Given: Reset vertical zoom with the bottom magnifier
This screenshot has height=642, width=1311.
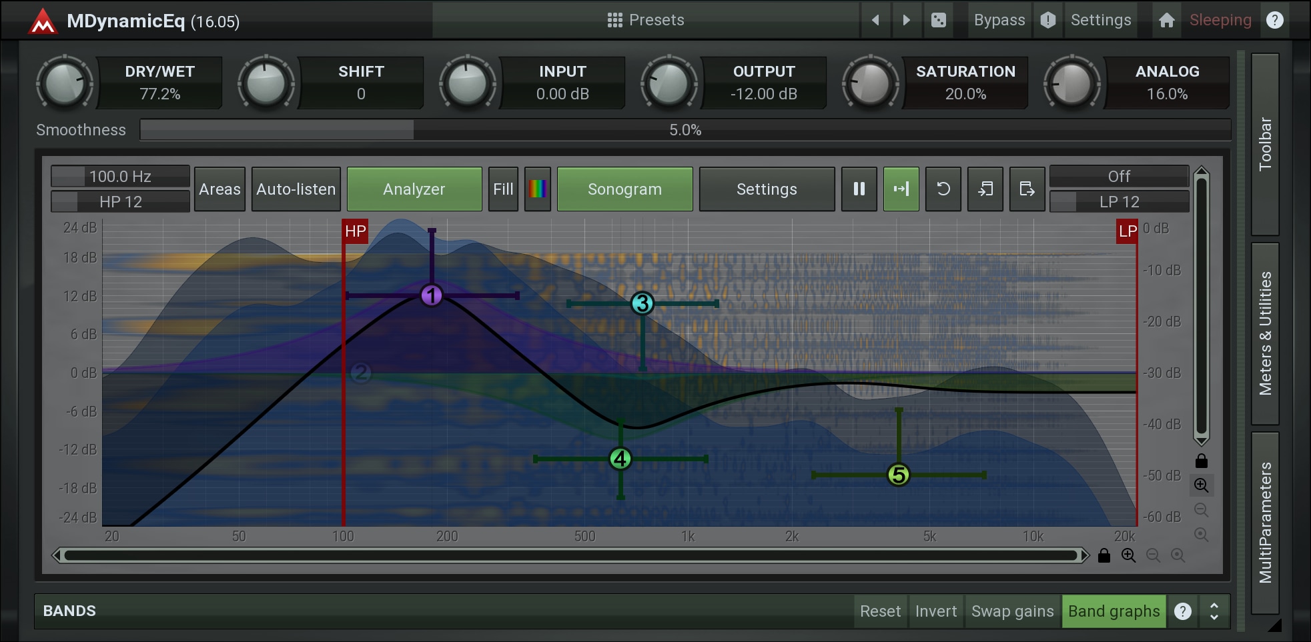Looking at the screenshot, I should pyautogui.click(x=1202, y=535).
